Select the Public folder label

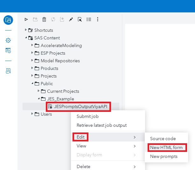[47, 84]
